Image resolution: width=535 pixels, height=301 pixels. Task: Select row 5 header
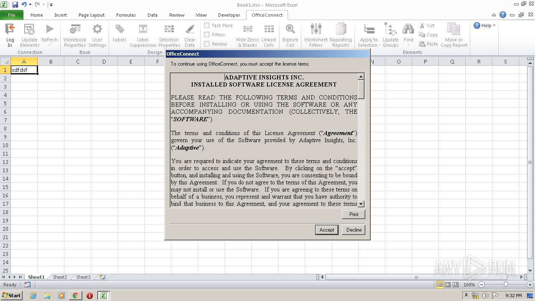tap(5, 103)
